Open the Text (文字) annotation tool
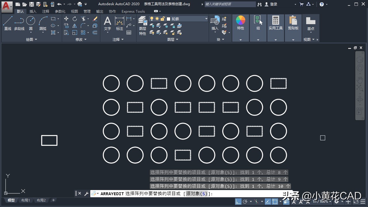The height and width of the screenshot is (207, 368). point(107,23)
